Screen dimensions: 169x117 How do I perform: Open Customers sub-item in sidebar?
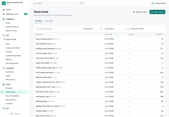pyautogui.click(x=10, y=72)
